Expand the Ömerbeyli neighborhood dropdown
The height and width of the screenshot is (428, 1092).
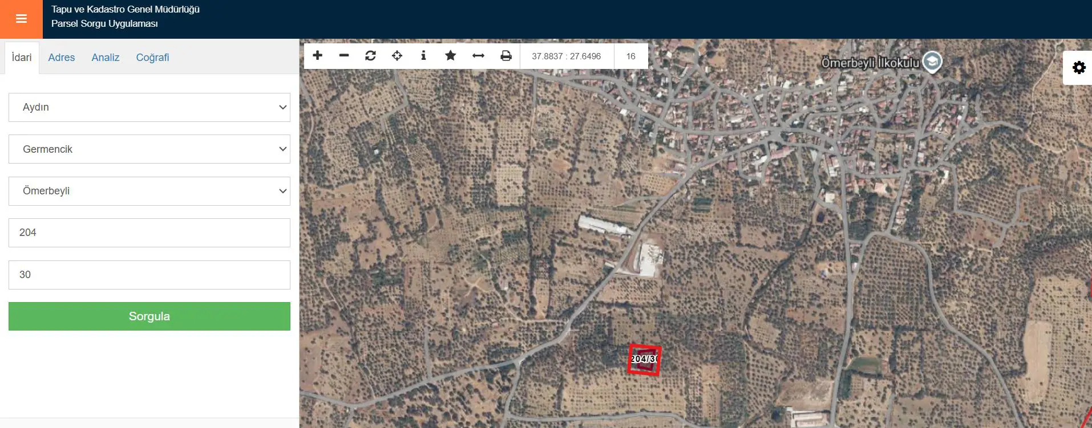(x=149, y=191)
